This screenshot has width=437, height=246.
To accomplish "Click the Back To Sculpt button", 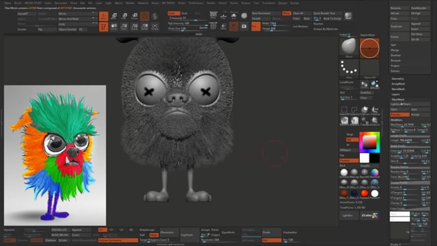I will (333, 18).
